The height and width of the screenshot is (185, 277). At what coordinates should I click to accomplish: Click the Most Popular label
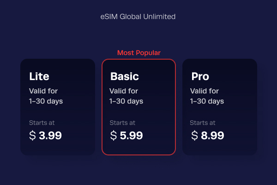pos(139,53)
